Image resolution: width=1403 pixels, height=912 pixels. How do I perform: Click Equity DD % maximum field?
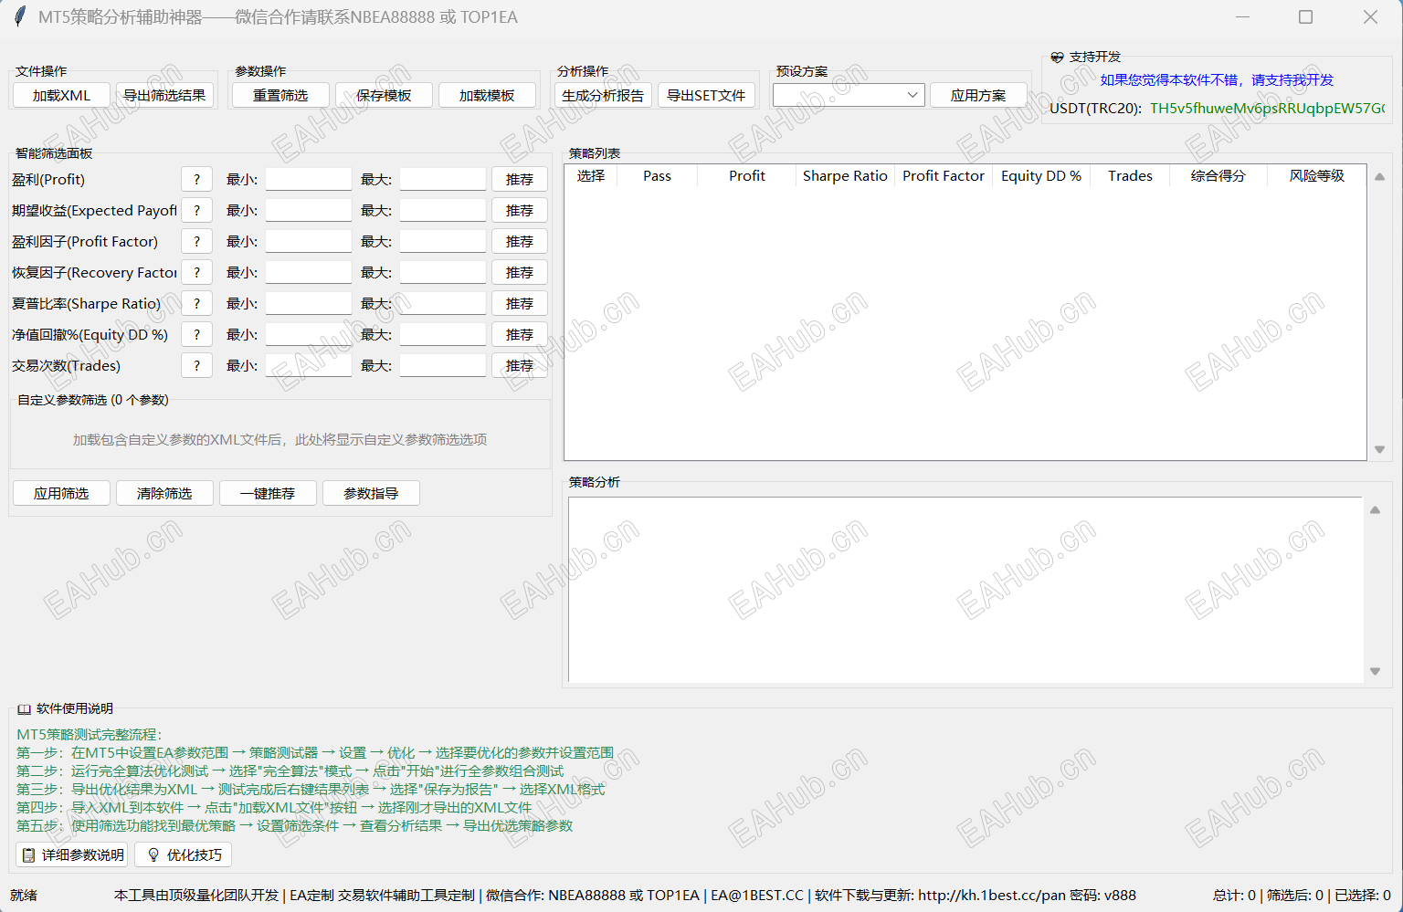[443, 335]
